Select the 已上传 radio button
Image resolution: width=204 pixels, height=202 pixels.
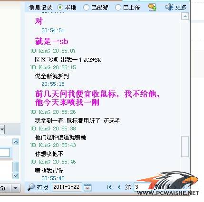(118, 8)
